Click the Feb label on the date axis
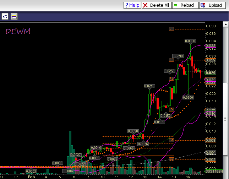Screen dimensions: 229x179 [31, 177]
